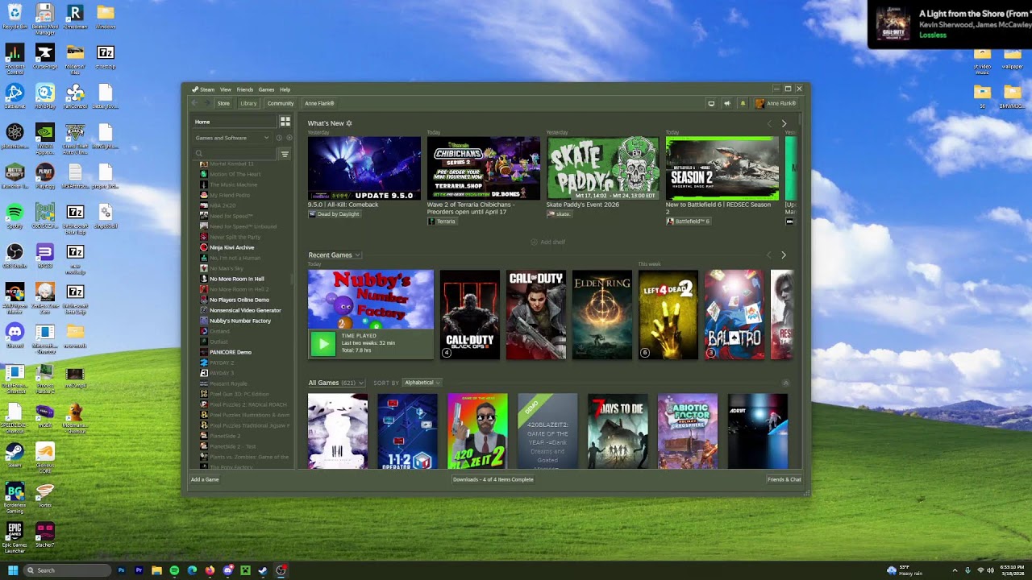This screenshot has width=1032, height=580.
Task: Click the Big Picture mode monitor icon
Action: click(x=711, y=103)
